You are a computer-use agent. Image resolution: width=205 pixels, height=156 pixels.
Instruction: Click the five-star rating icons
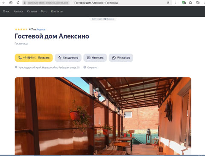21,30
